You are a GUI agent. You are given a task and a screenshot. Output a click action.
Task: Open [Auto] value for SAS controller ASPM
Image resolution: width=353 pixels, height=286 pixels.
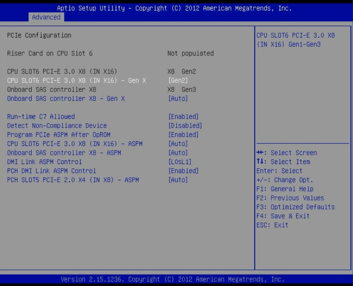[x=178, y=153]
